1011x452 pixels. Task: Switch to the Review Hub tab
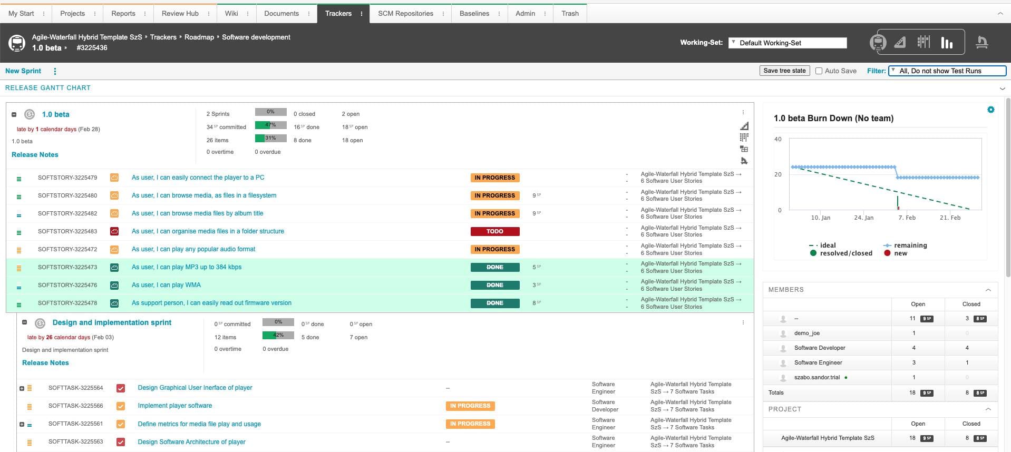[180, 14]
